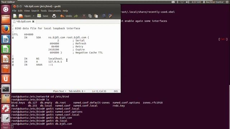Click rndc.key in terminal listing
This screenshot has height=129, width=230.
119,106
